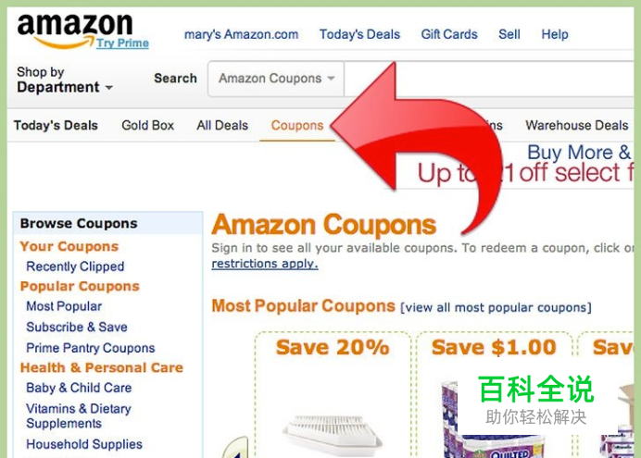
Task: Open the Amazon Coupons search category dropdown
Action: pos(276,79)
